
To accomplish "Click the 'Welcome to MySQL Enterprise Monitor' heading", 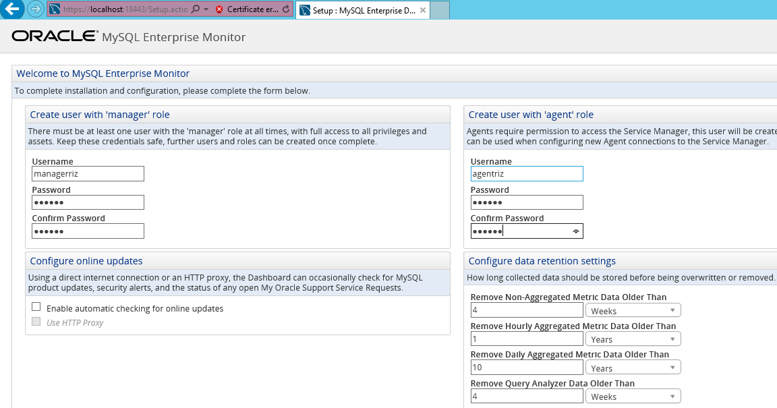I will [x=103, y=74].
